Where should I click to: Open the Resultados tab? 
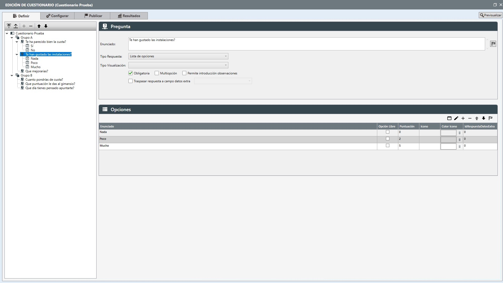click(129, 16)
